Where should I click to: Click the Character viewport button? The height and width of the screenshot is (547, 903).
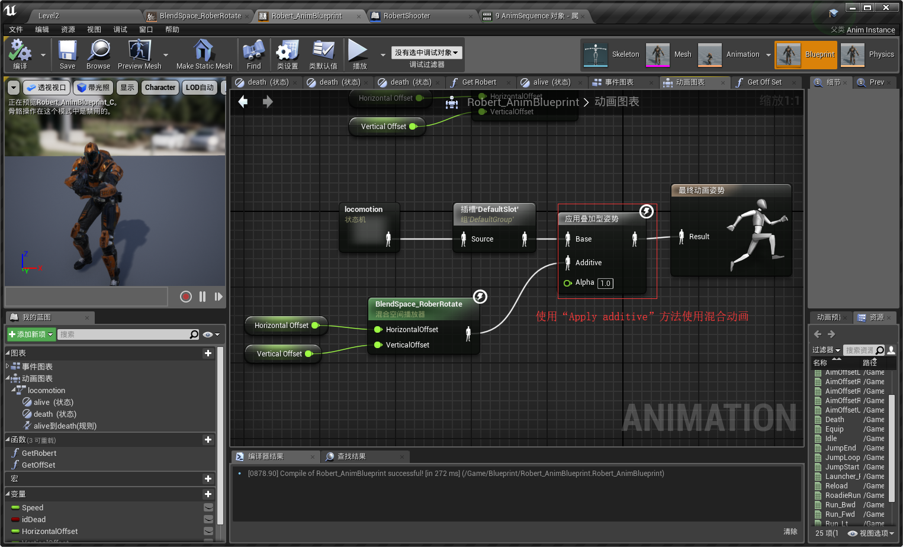pyautogui.click(x=160, y=88)
